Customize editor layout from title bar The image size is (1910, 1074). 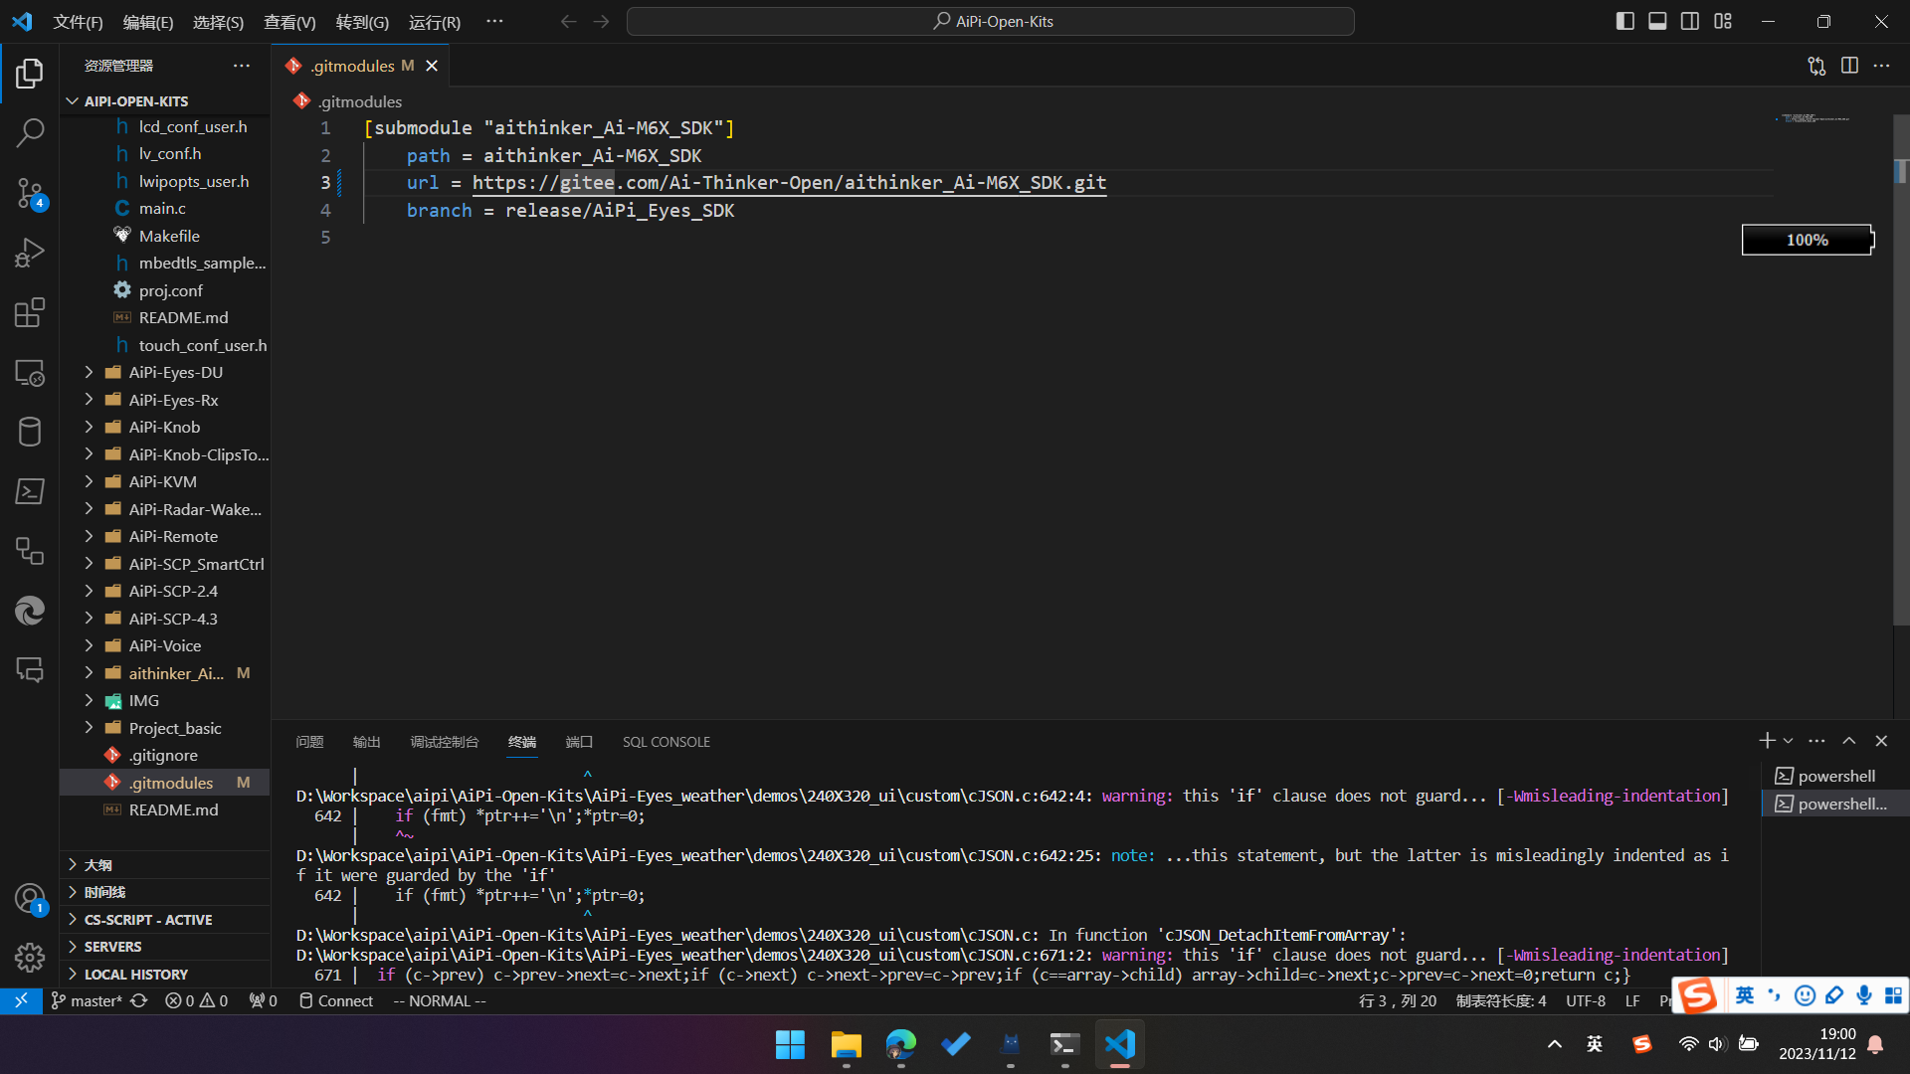(x=1723, y=21)
